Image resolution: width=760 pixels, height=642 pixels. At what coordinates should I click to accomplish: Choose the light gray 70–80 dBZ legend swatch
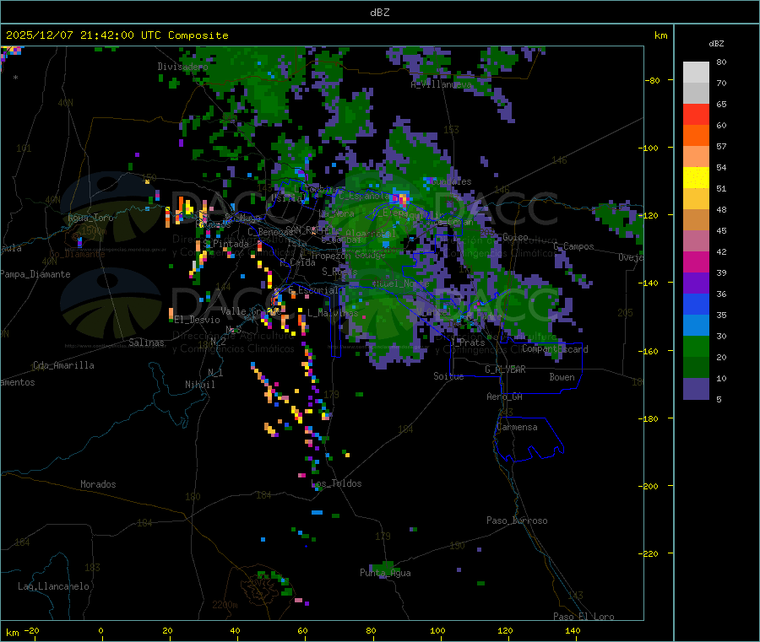pyautogui.click(x=696, y=73)
